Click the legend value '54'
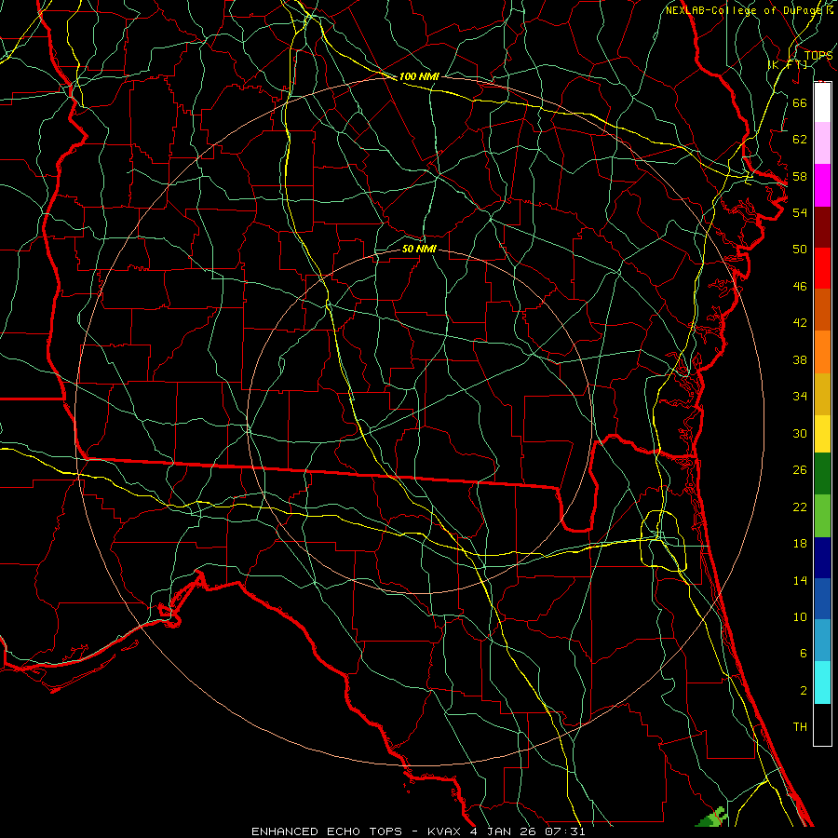 coord(800,212)
